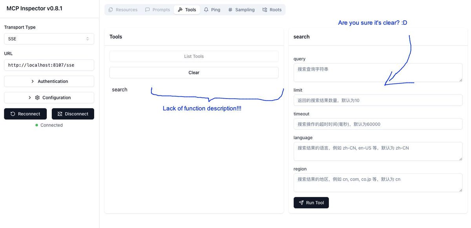Viewport: 471px width, 228px height.
Task: Click the Disconnect button
Action: tap(73, 114)
